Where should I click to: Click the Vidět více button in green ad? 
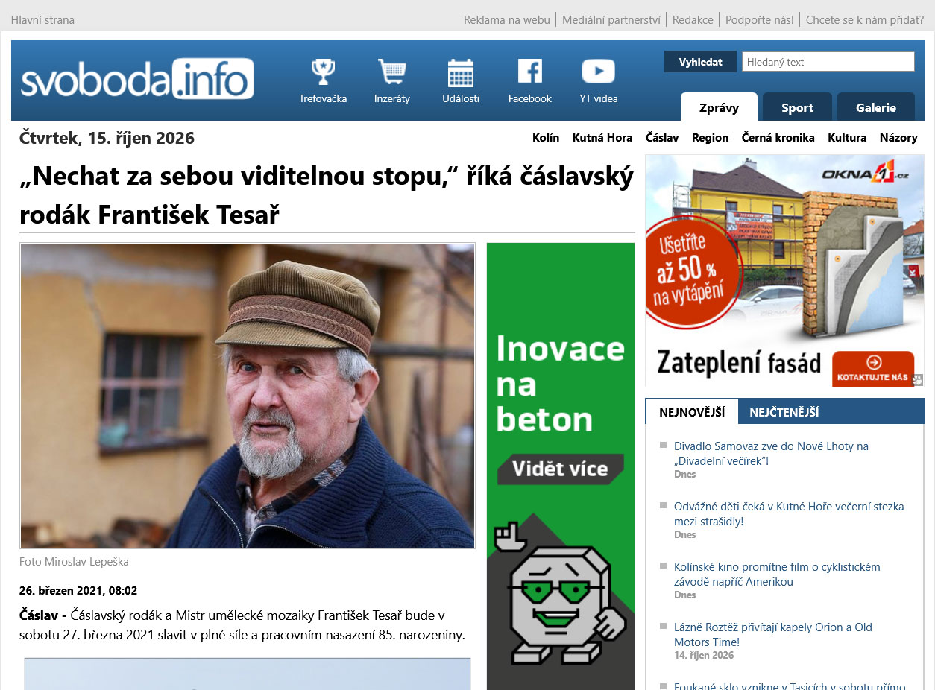[560, 469]
